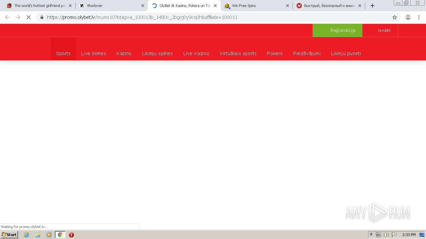Go back to the previous page

[7, 17]
